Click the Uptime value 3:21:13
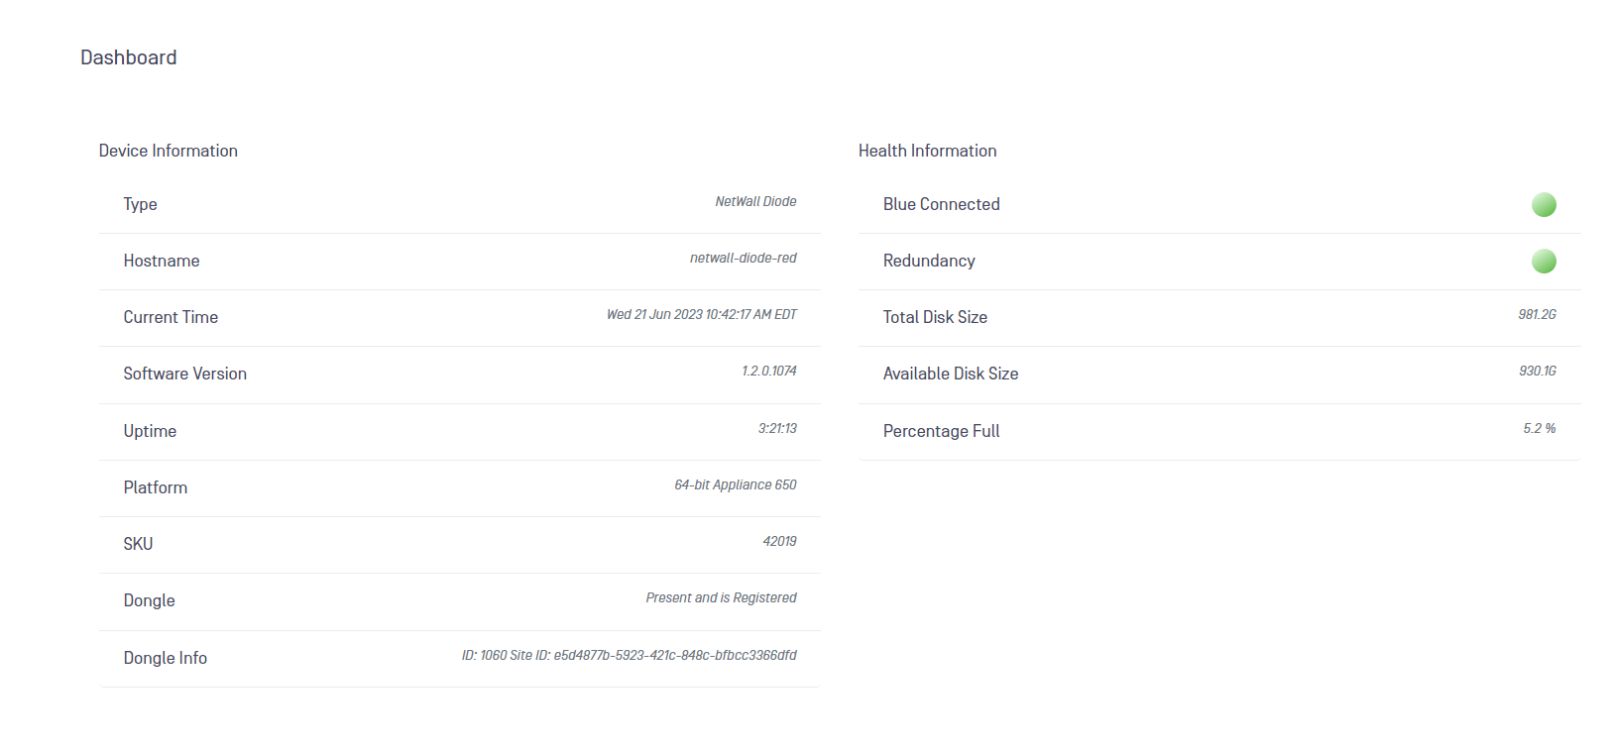This screenshot has height=751, width=1611. coord(778,428)
